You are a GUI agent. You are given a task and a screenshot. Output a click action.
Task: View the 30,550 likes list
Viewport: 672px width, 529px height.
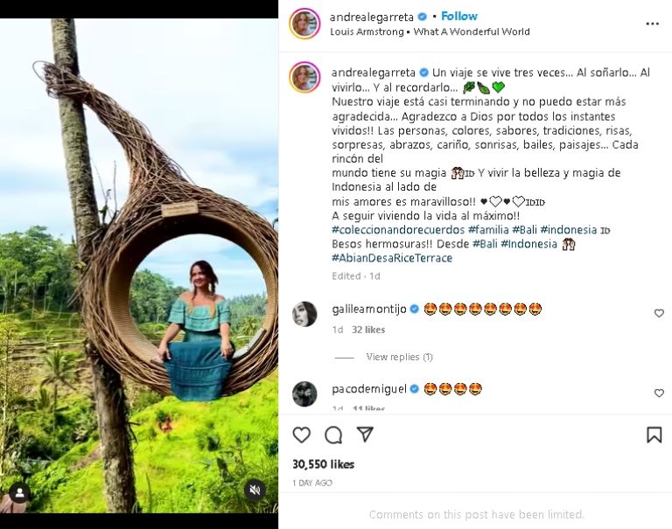click(x=323, y=464)
